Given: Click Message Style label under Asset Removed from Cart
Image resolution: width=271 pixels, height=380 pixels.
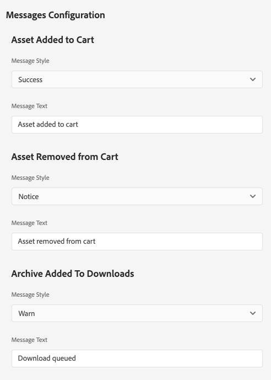Looking at the screenshot, I should [30, 178].
